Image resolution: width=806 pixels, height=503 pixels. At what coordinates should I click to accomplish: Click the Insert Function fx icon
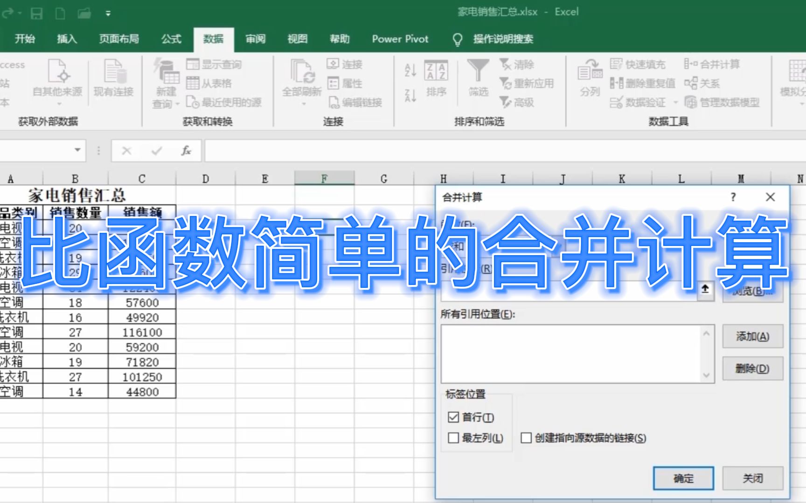pos(186,150)
